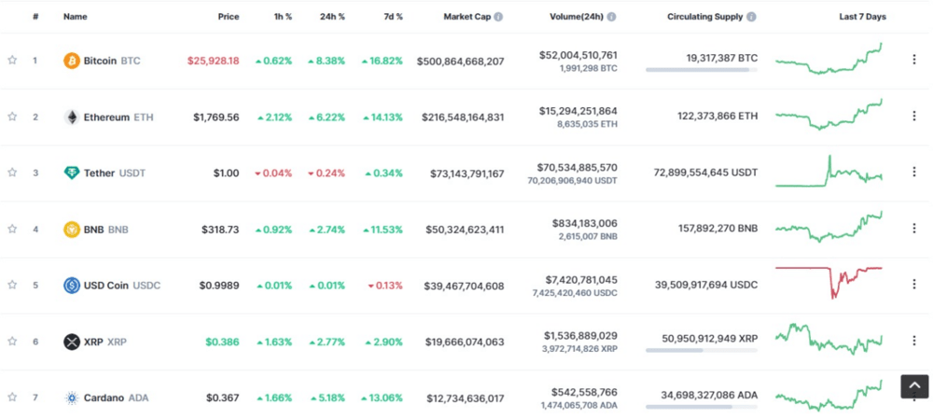Viewport: 933px width, 418px height.
Task: Open Cardano's last 7 days sparkline chart
Action: (x=829, y=396)
